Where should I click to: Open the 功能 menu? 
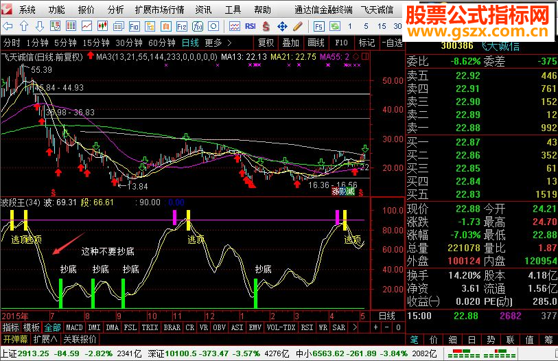56,10
